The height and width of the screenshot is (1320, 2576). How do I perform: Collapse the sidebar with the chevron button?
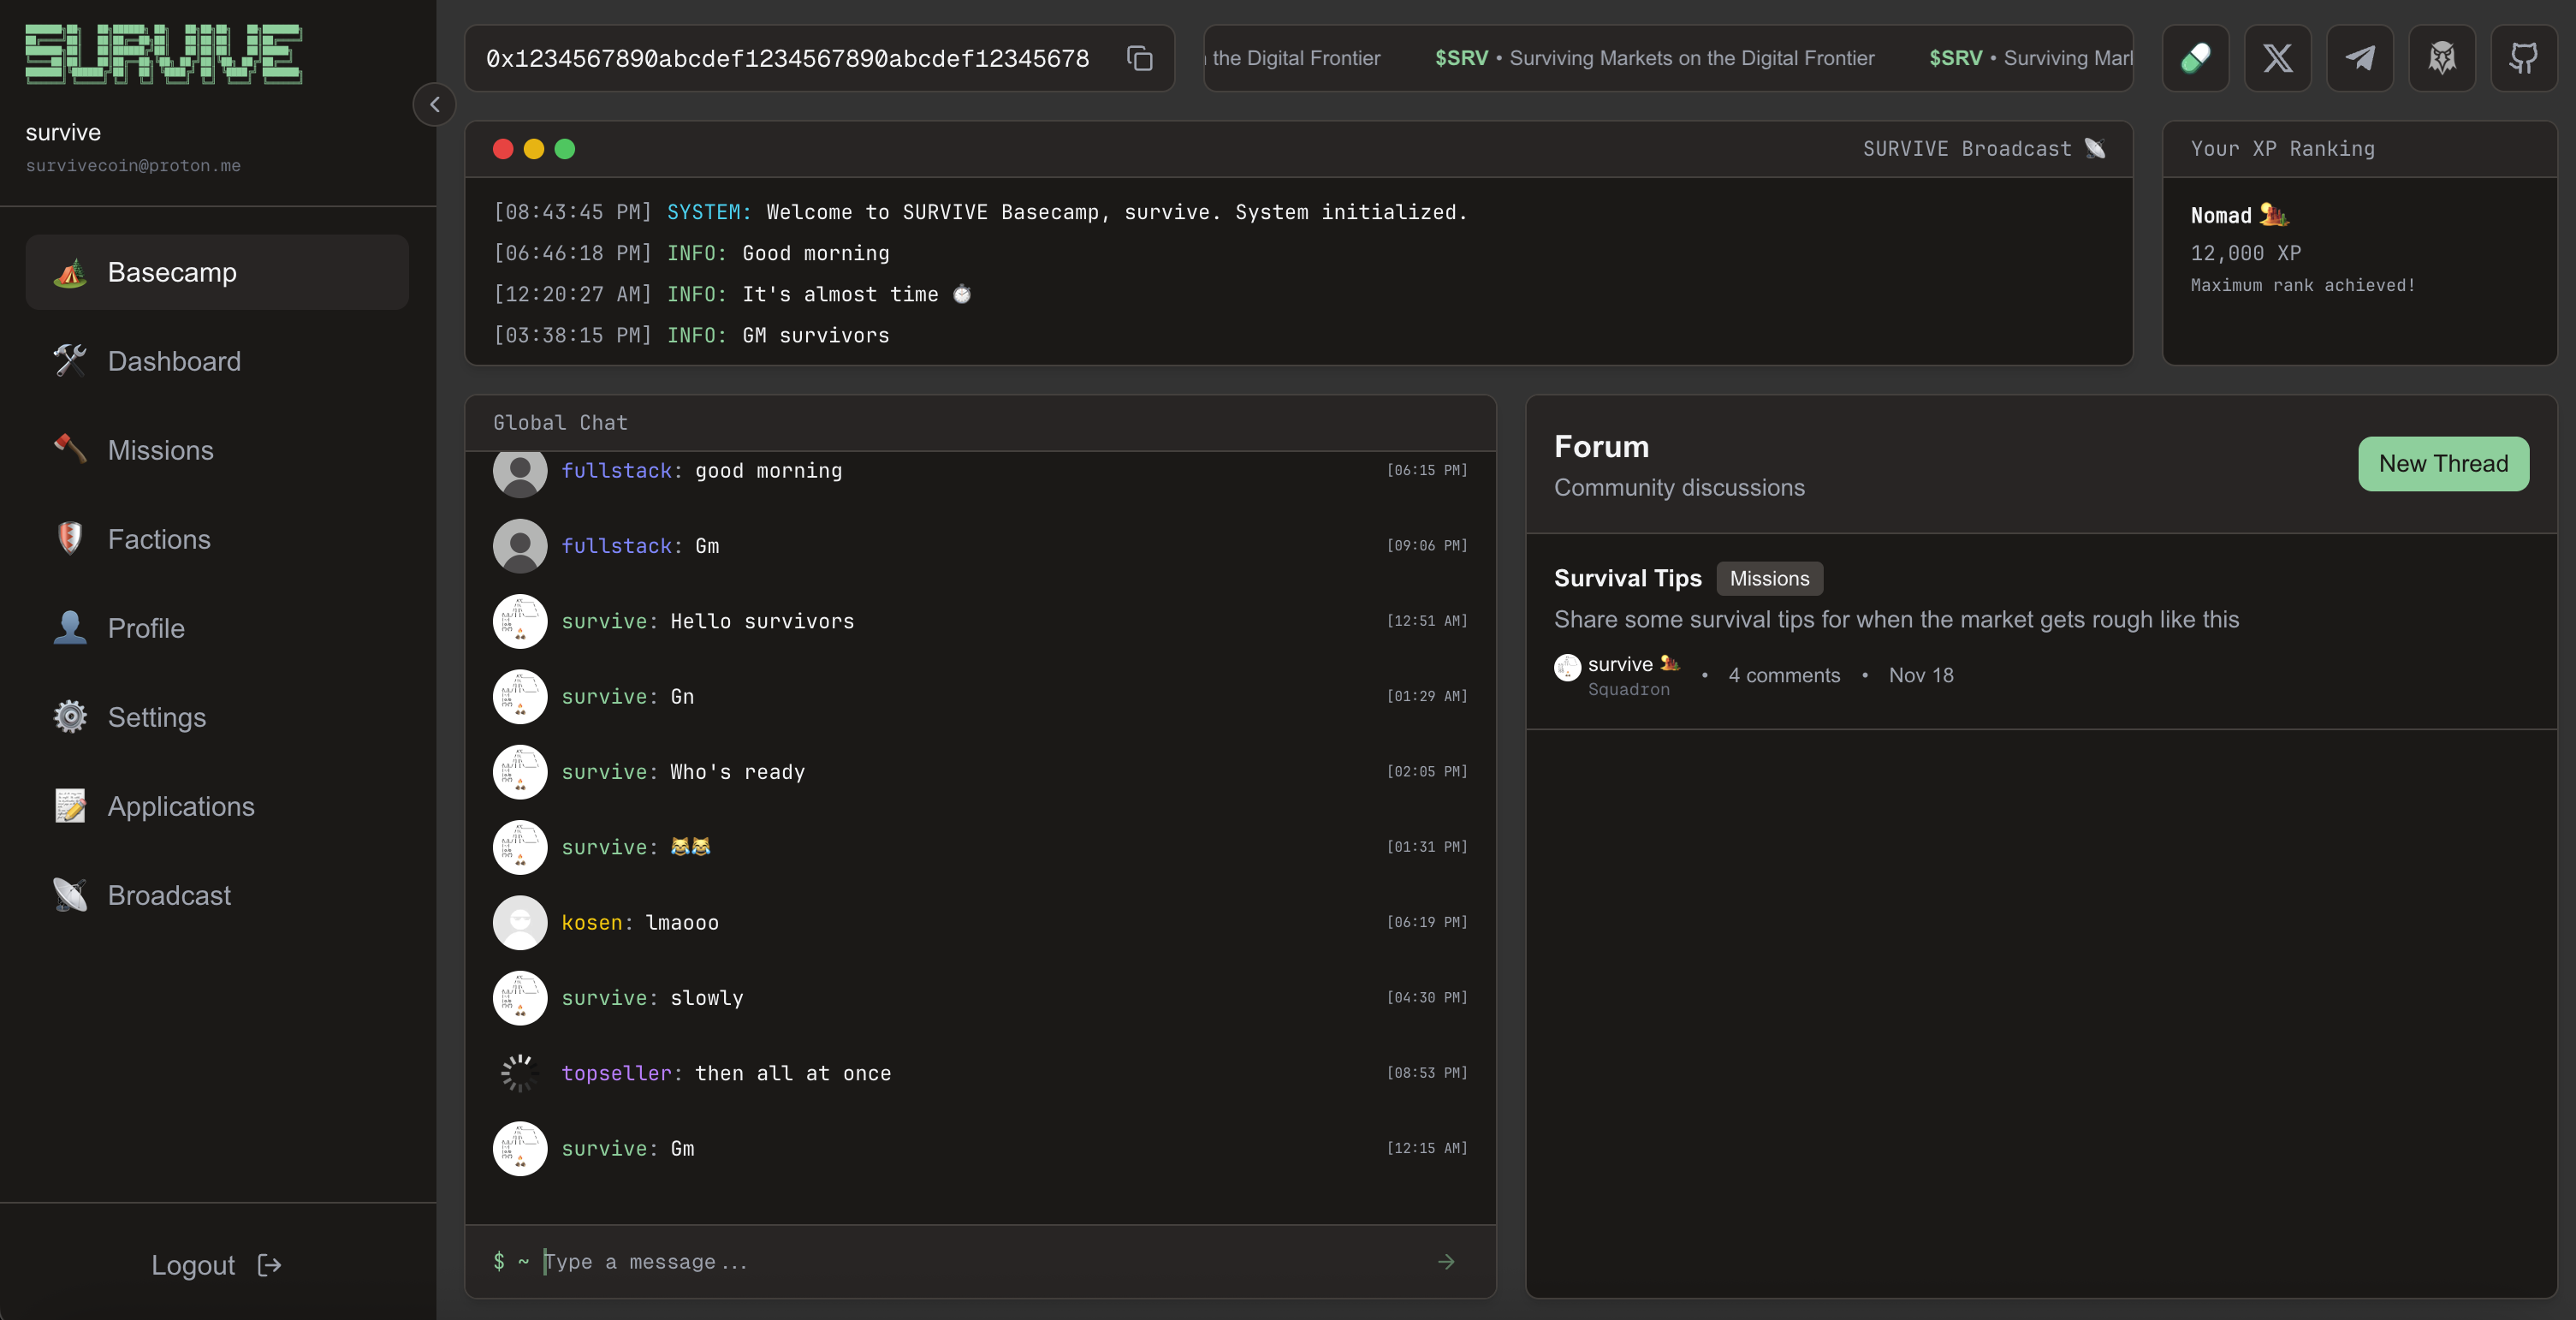point(434,104)
